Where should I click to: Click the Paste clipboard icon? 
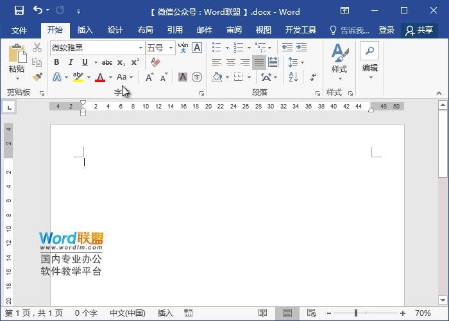[17, 53]
